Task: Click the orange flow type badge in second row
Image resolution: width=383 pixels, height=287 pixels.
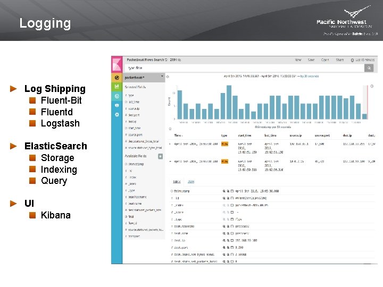Action: (224, 162)
